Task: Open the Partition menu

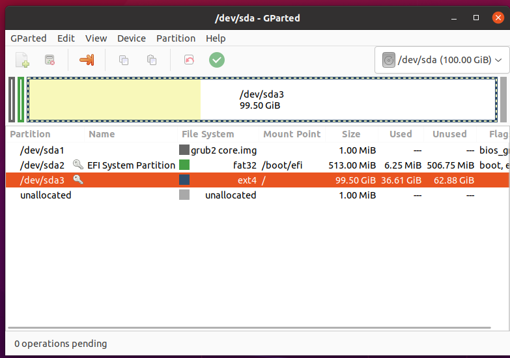Action: [x=176, y=38]
